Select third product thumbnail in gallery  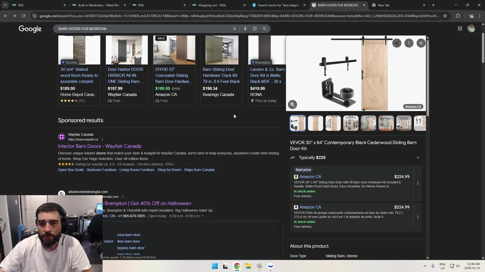click(333, 123)
